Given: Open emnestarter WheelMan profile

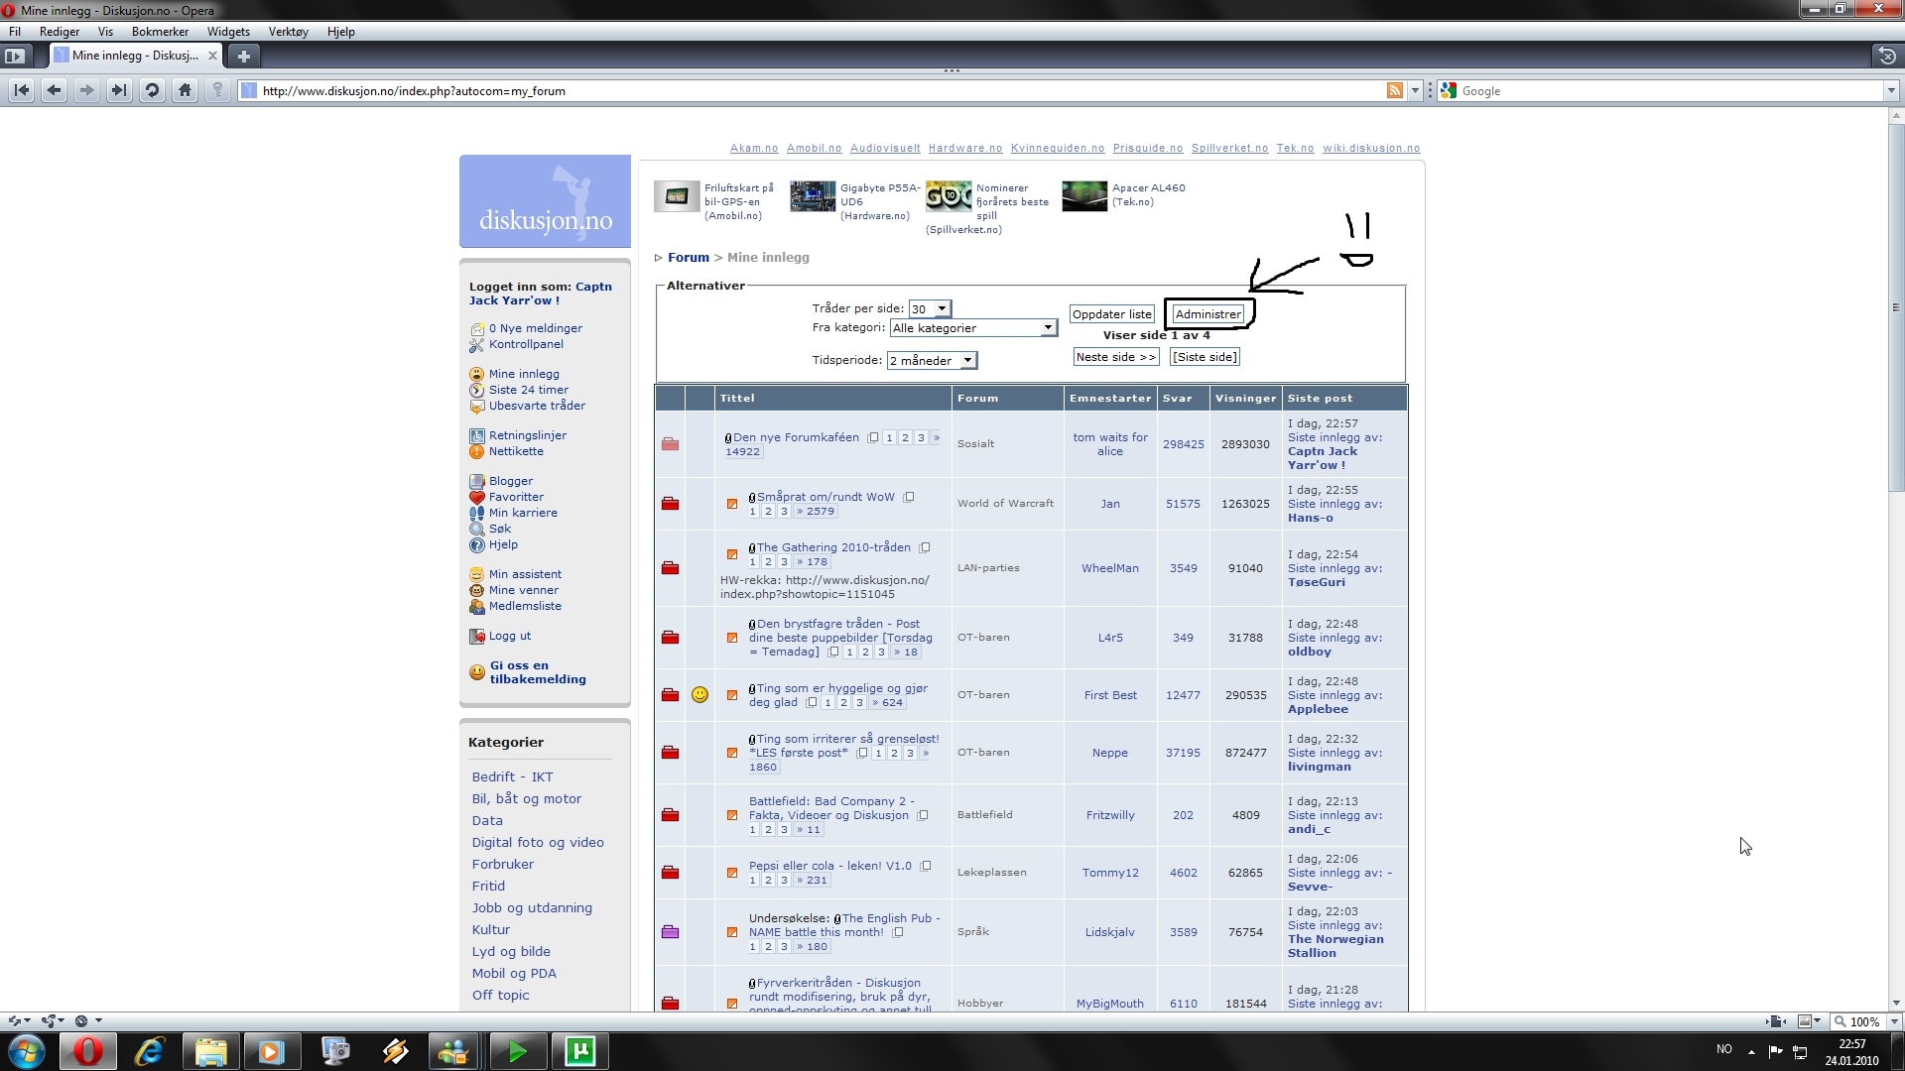Looking at the screenshot, I should pyautogui.click(x=1110, y=569).
